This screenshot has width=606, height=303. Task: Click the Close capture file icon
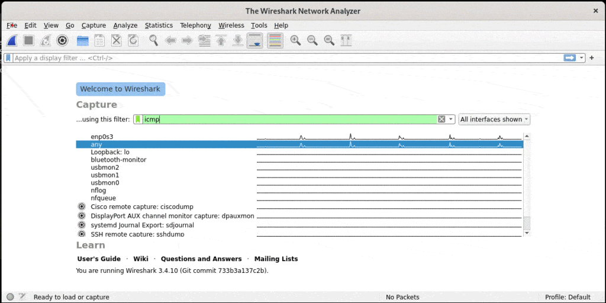tap(117, 40)
